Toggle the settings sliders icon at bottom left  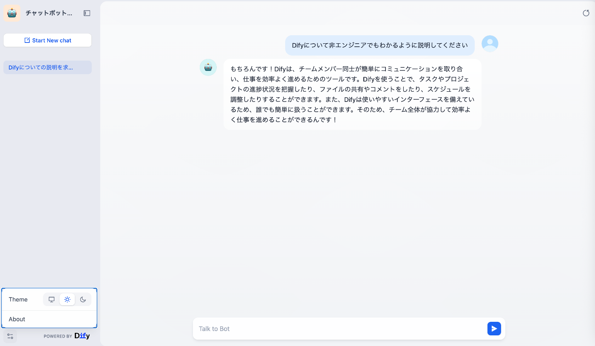coord(10,336)
